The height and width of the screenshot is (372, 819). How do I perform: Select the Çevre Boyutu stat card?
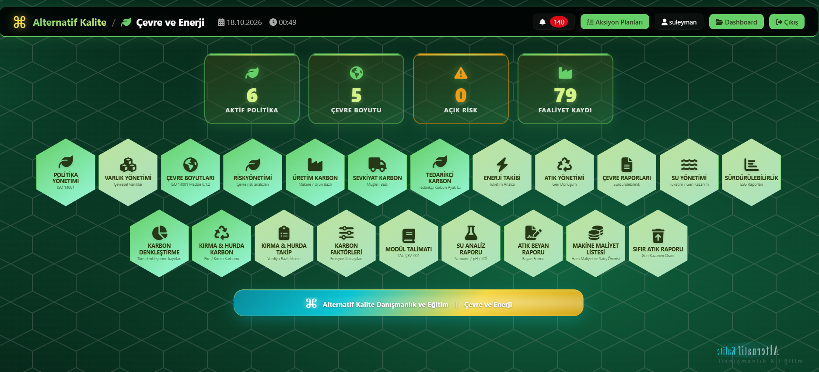tap(356, 89)
